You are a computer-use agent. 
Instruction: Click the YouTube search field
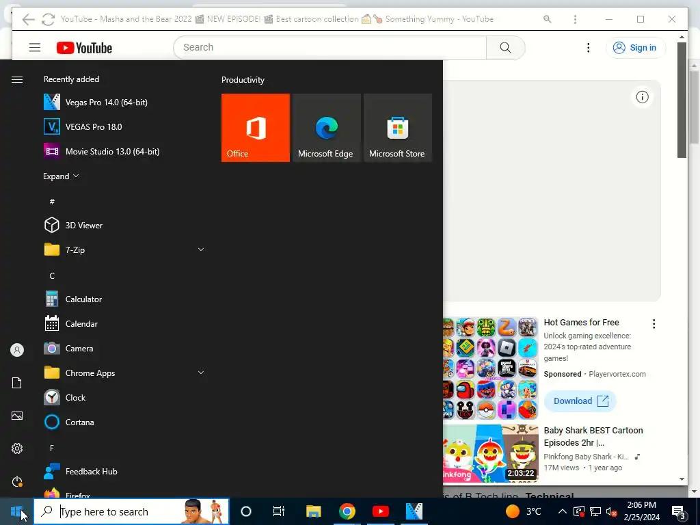click(x=329, y=47)
